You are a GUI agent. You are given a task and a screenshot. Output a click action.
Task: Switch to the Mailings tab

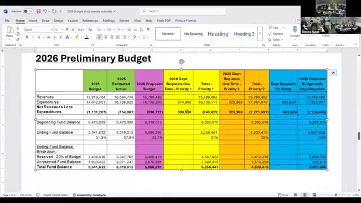click(109, 21)
